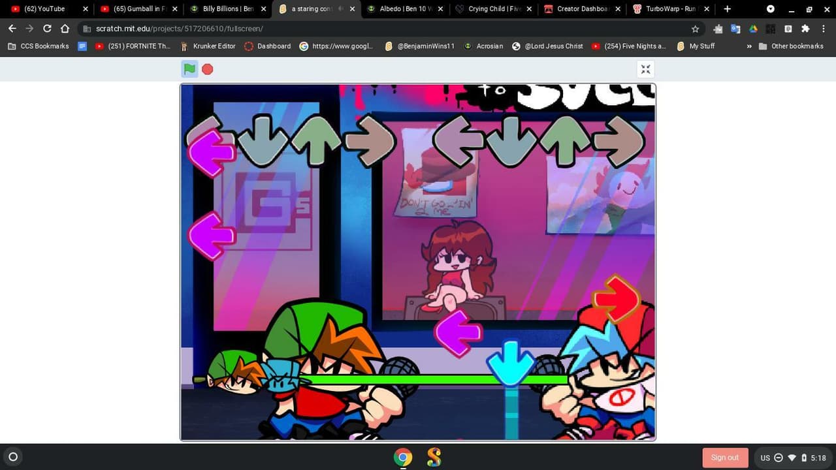The image size is (836, 470).
Task: Close the Crying Child tab
Action: (529, 9)
